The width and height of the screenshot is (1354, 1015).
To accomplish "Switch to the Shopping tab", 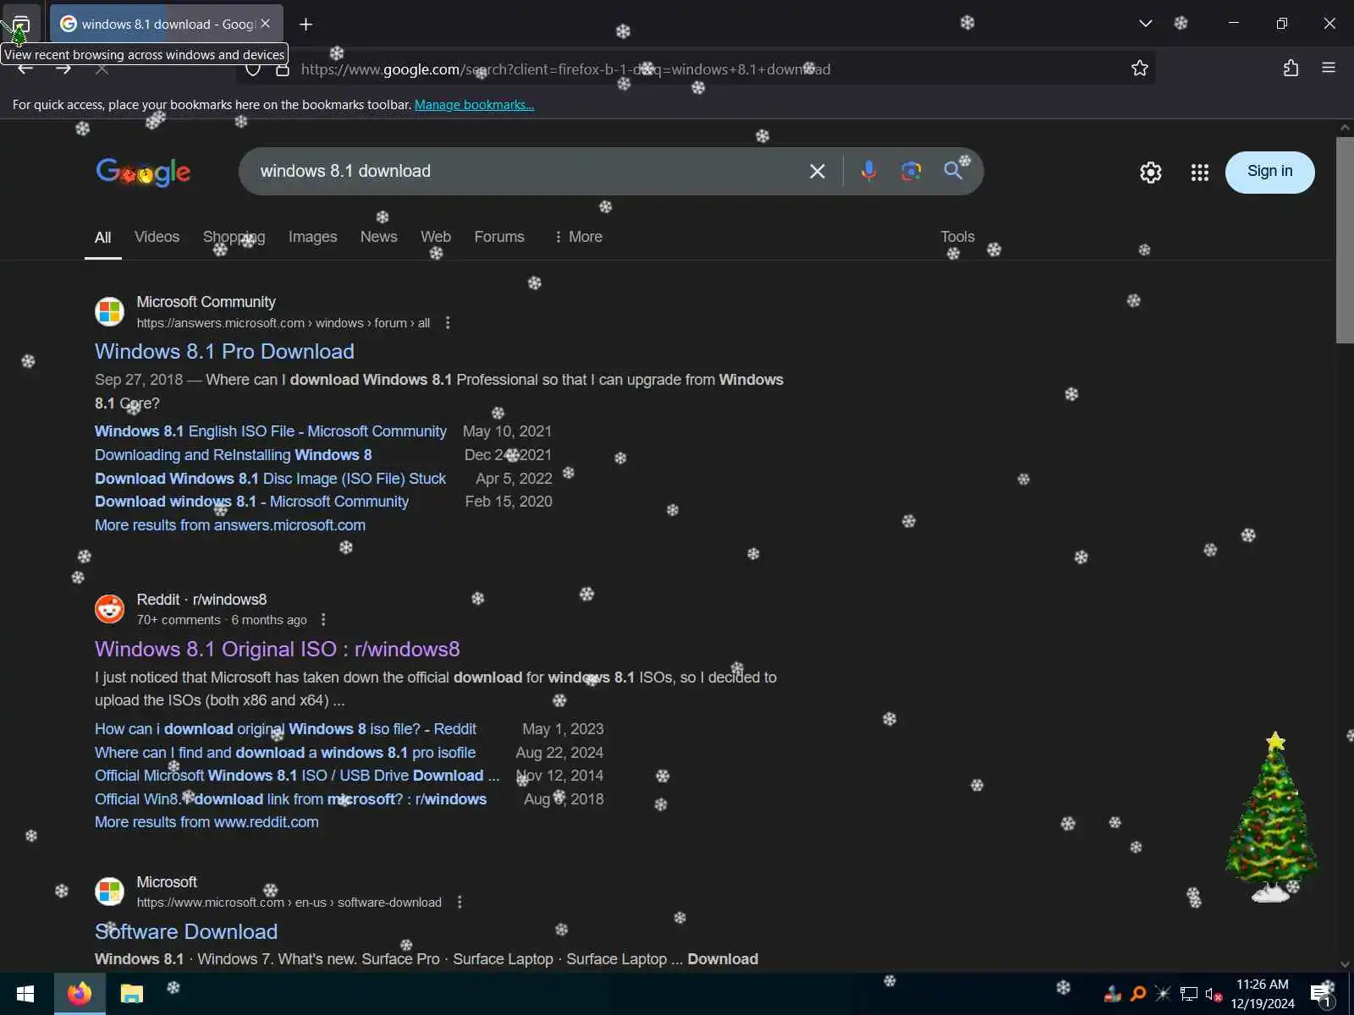I will [x=234, y=237].
